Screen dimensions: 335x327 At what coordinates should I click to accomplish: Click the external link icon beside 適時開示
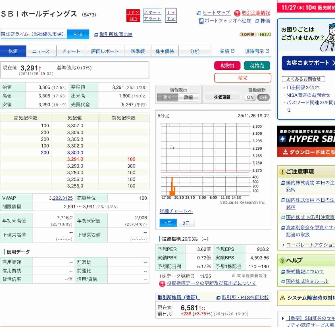pos(267,51)
